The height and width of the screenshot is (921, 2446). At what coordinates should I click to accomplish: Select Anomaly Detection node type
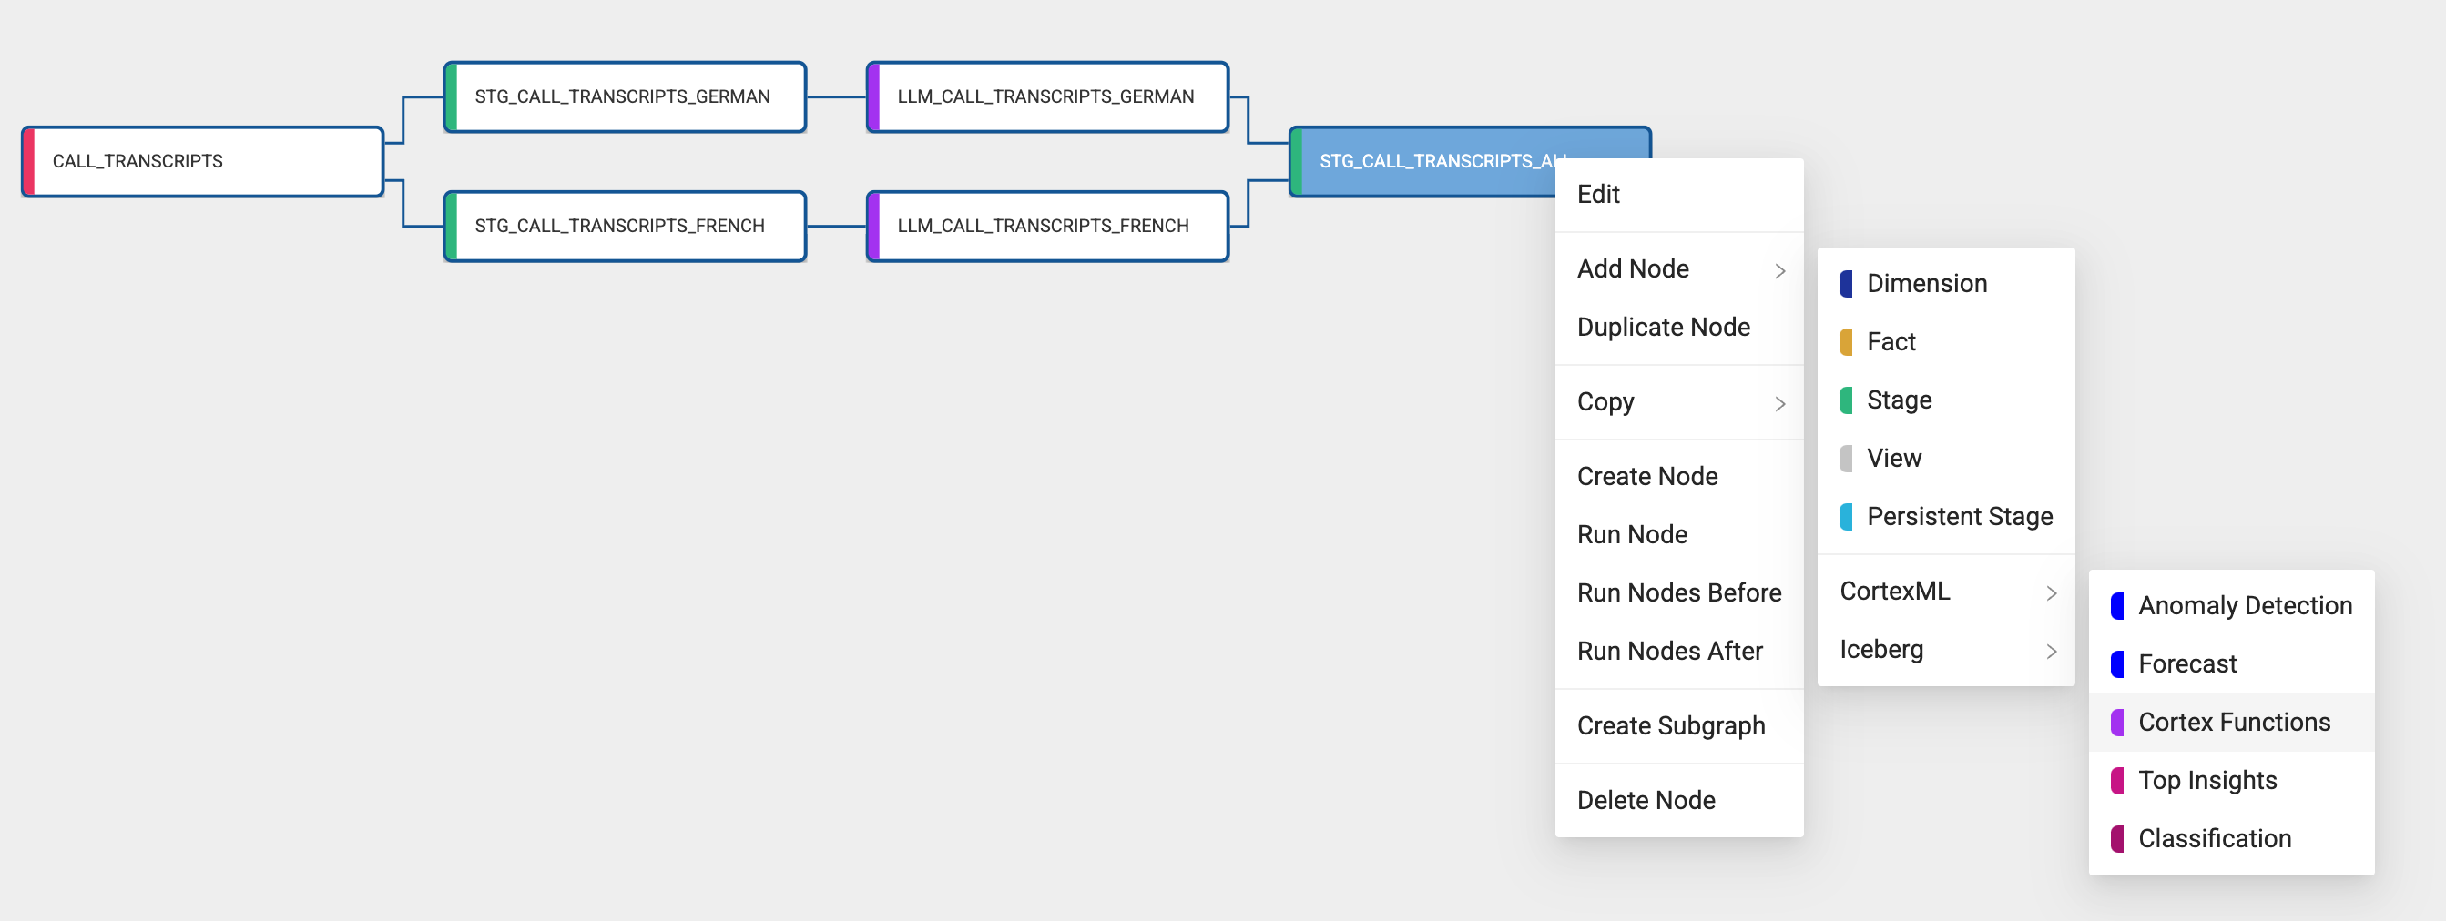point(2231,606)
